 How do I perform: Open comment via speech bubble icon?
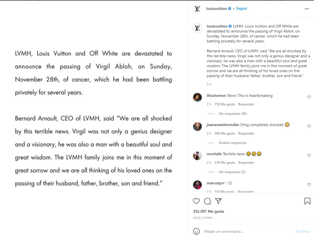pos(207,201)
